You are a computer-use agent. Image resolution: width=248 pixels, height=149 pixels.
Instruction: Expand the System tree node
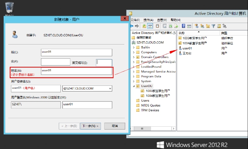click(134, 81)
